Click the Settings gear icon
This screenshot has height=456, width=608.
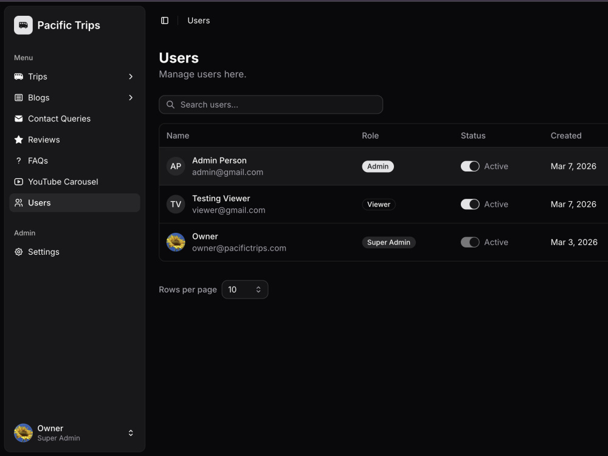pyautogui.click(x=19, y=252)
